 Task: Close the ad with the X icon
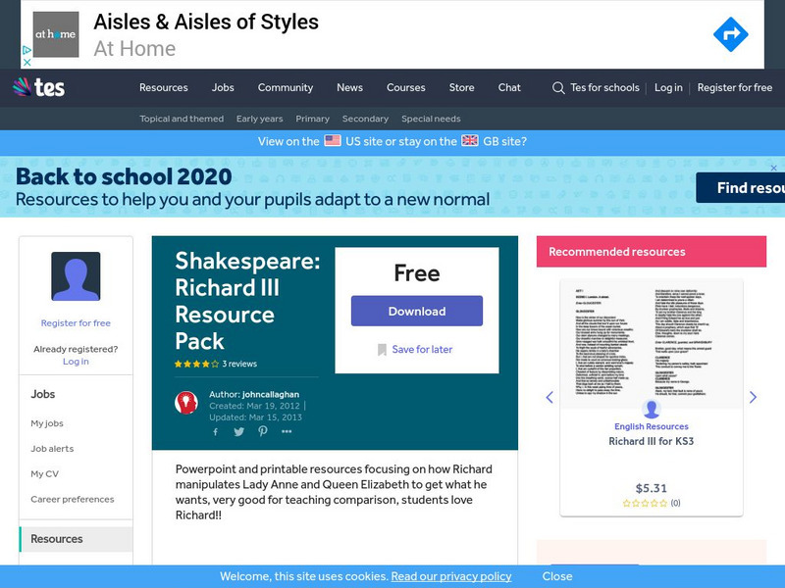coord(27,62)
